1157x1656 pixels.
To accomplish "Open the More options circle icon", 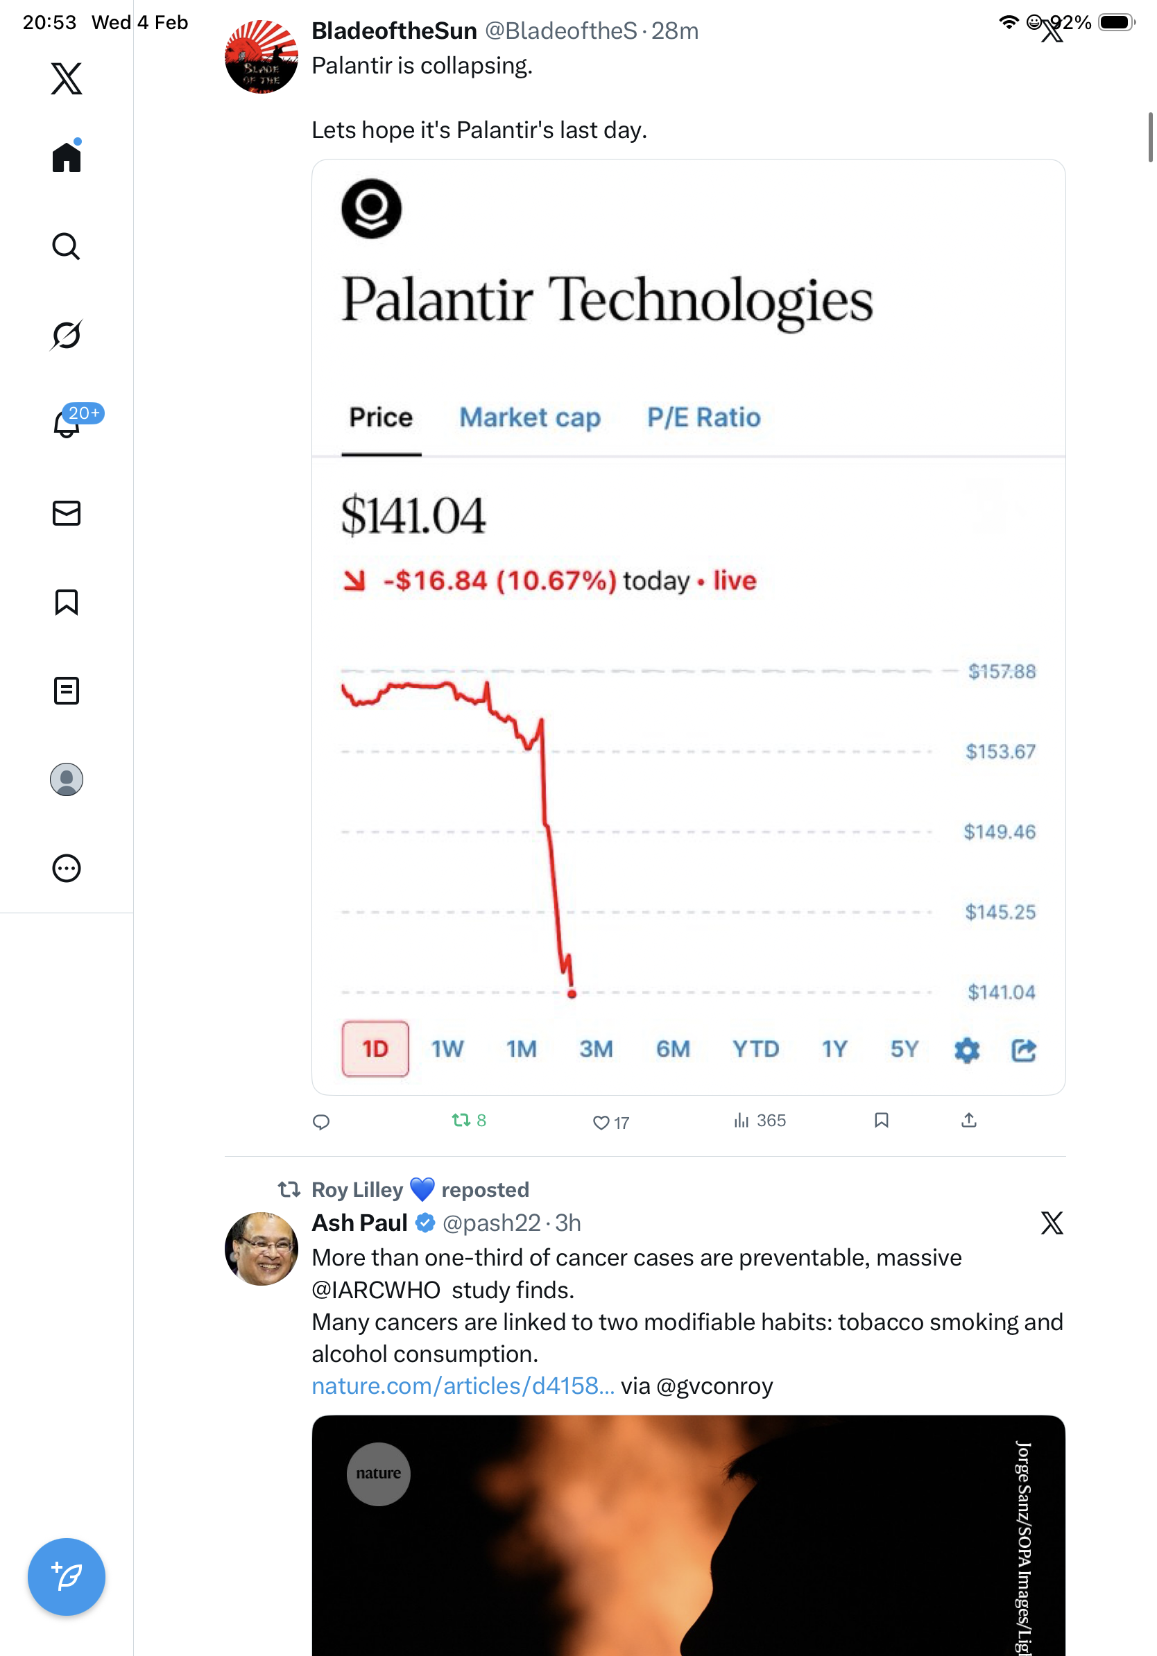I will pyautogui.click(x=67, y=868).
